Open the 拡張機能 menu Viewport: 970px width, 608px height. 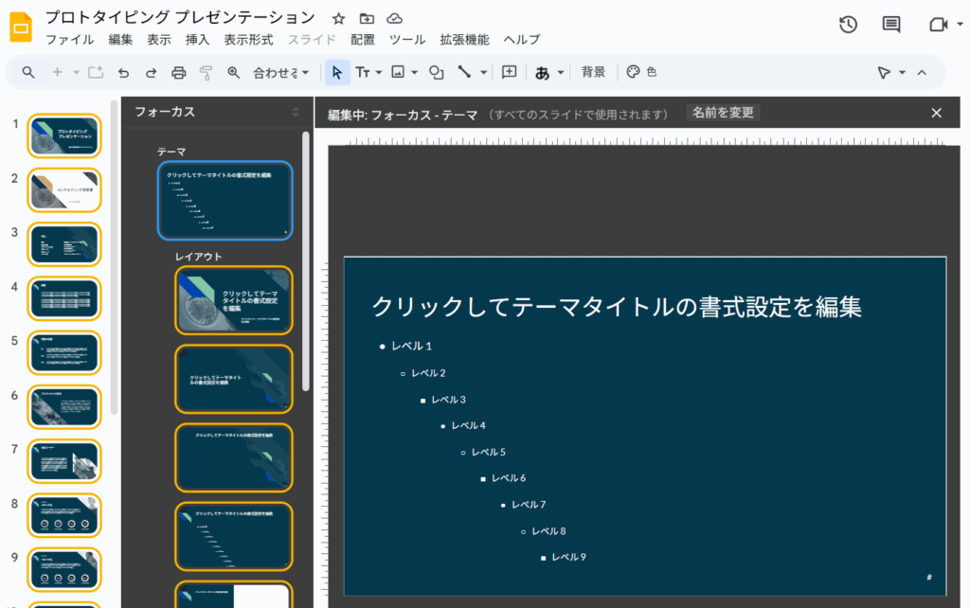464,40
